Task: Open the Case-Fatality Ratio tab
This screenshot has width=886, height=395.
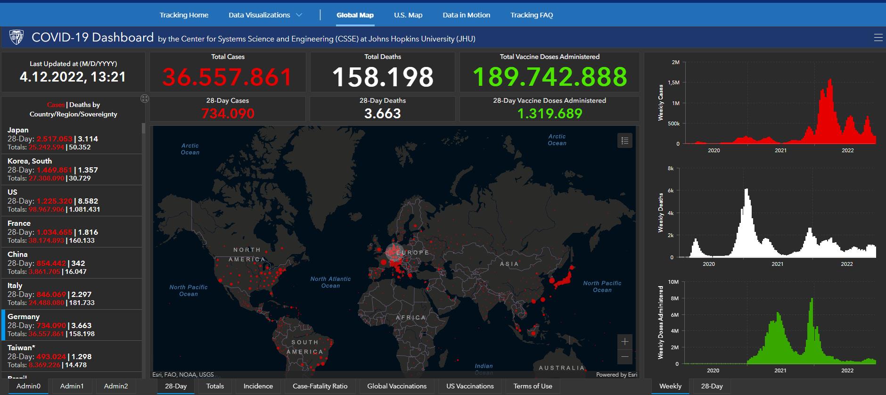Action: (320, 386)
